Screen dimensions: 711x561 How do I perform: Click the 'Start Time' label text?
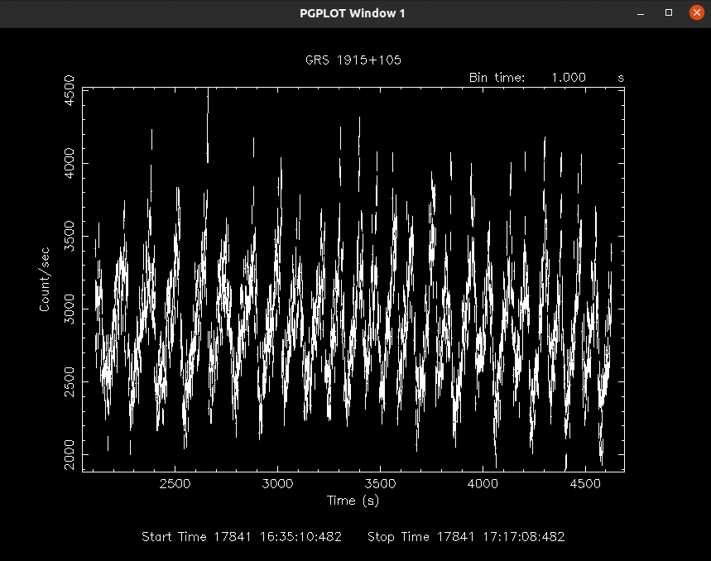pyautogui.click(x=174, y=537)
